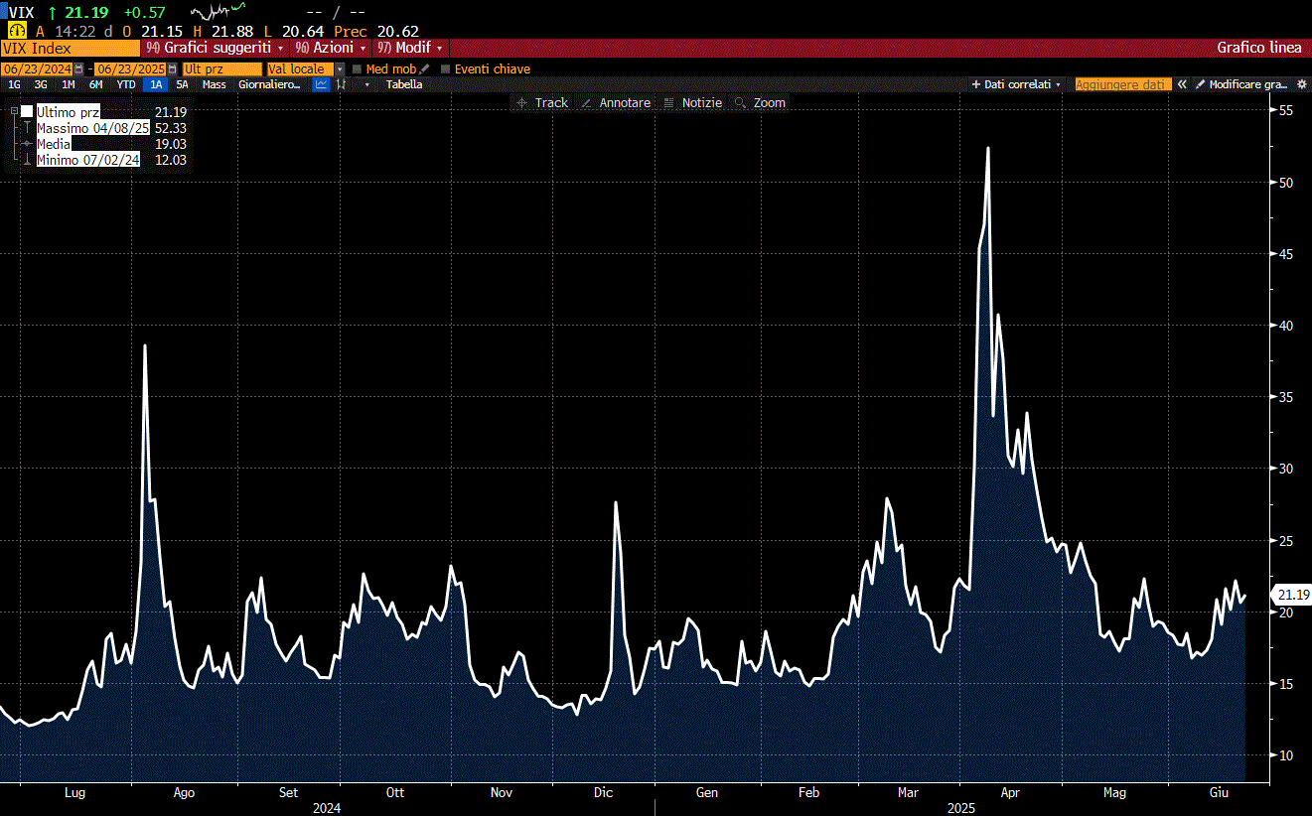
Task: Activate the Zoom magnifier tool
Action: click(760, 102)
